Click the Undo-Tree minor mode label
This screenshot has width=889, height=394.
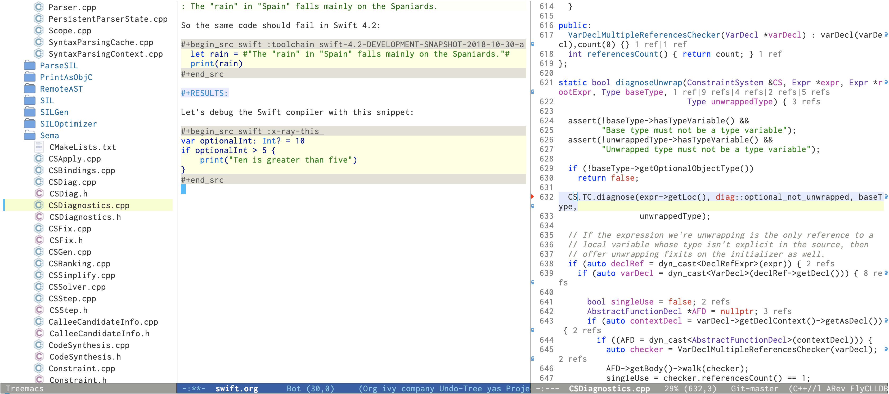tap(460, 388)
